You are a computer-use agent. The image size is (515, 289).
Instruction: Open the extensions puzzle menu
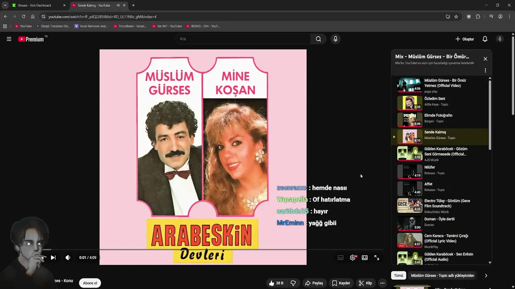tap(478, 16)
